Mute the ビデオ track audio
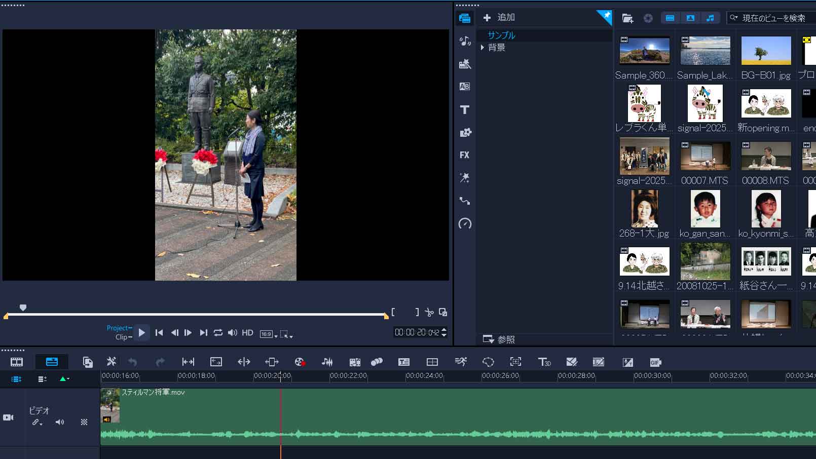This screenshot has height=459, width=816. click(x=60, y=422)
